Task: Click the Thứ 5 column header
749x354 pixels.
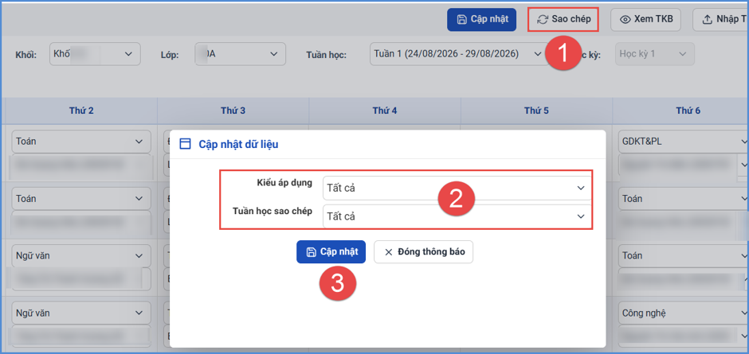Action: 536,111
